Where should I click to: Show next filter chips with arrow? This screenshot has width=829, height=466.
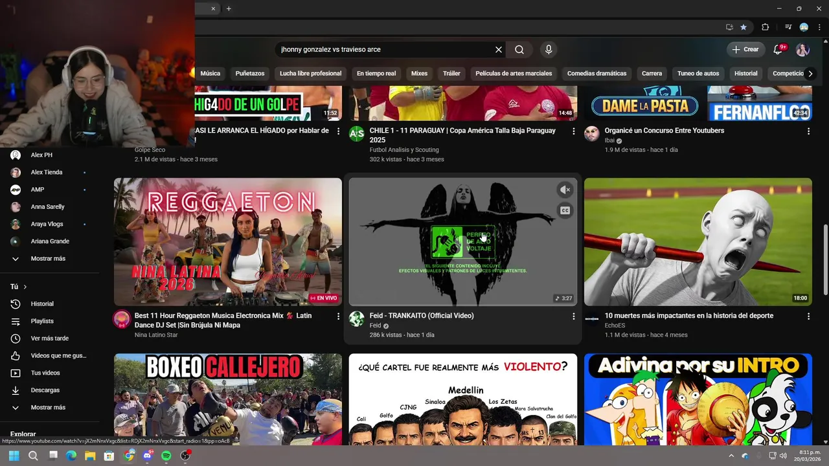click(x=810, y=74)
